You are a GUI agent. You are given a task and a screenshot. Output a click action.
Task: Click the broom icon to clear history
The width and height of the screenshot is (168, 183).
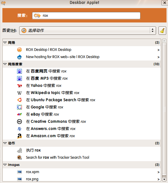pos(162,31)
